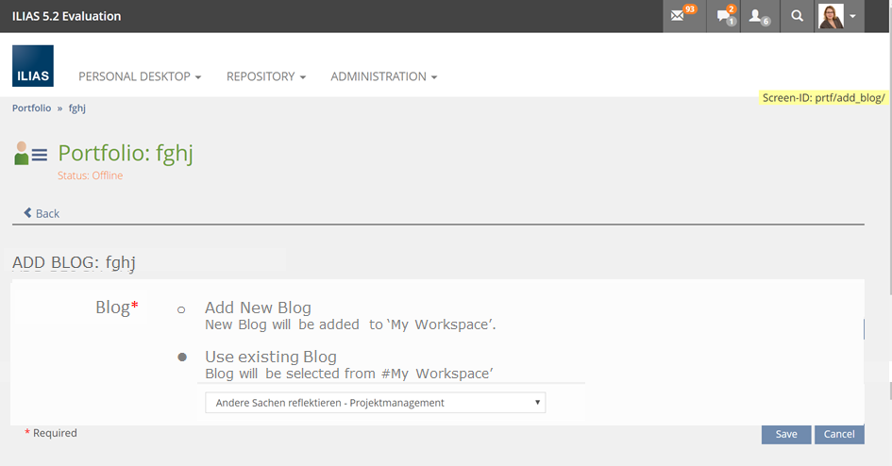Open the Administration menu
The height and width of the screenshot is (466, 892).
coord(383,76)
